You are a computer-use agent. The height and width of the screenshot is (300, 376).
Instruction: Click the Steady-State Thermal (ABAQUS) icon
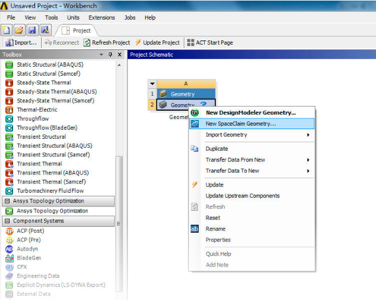click(x=9, y=92)
